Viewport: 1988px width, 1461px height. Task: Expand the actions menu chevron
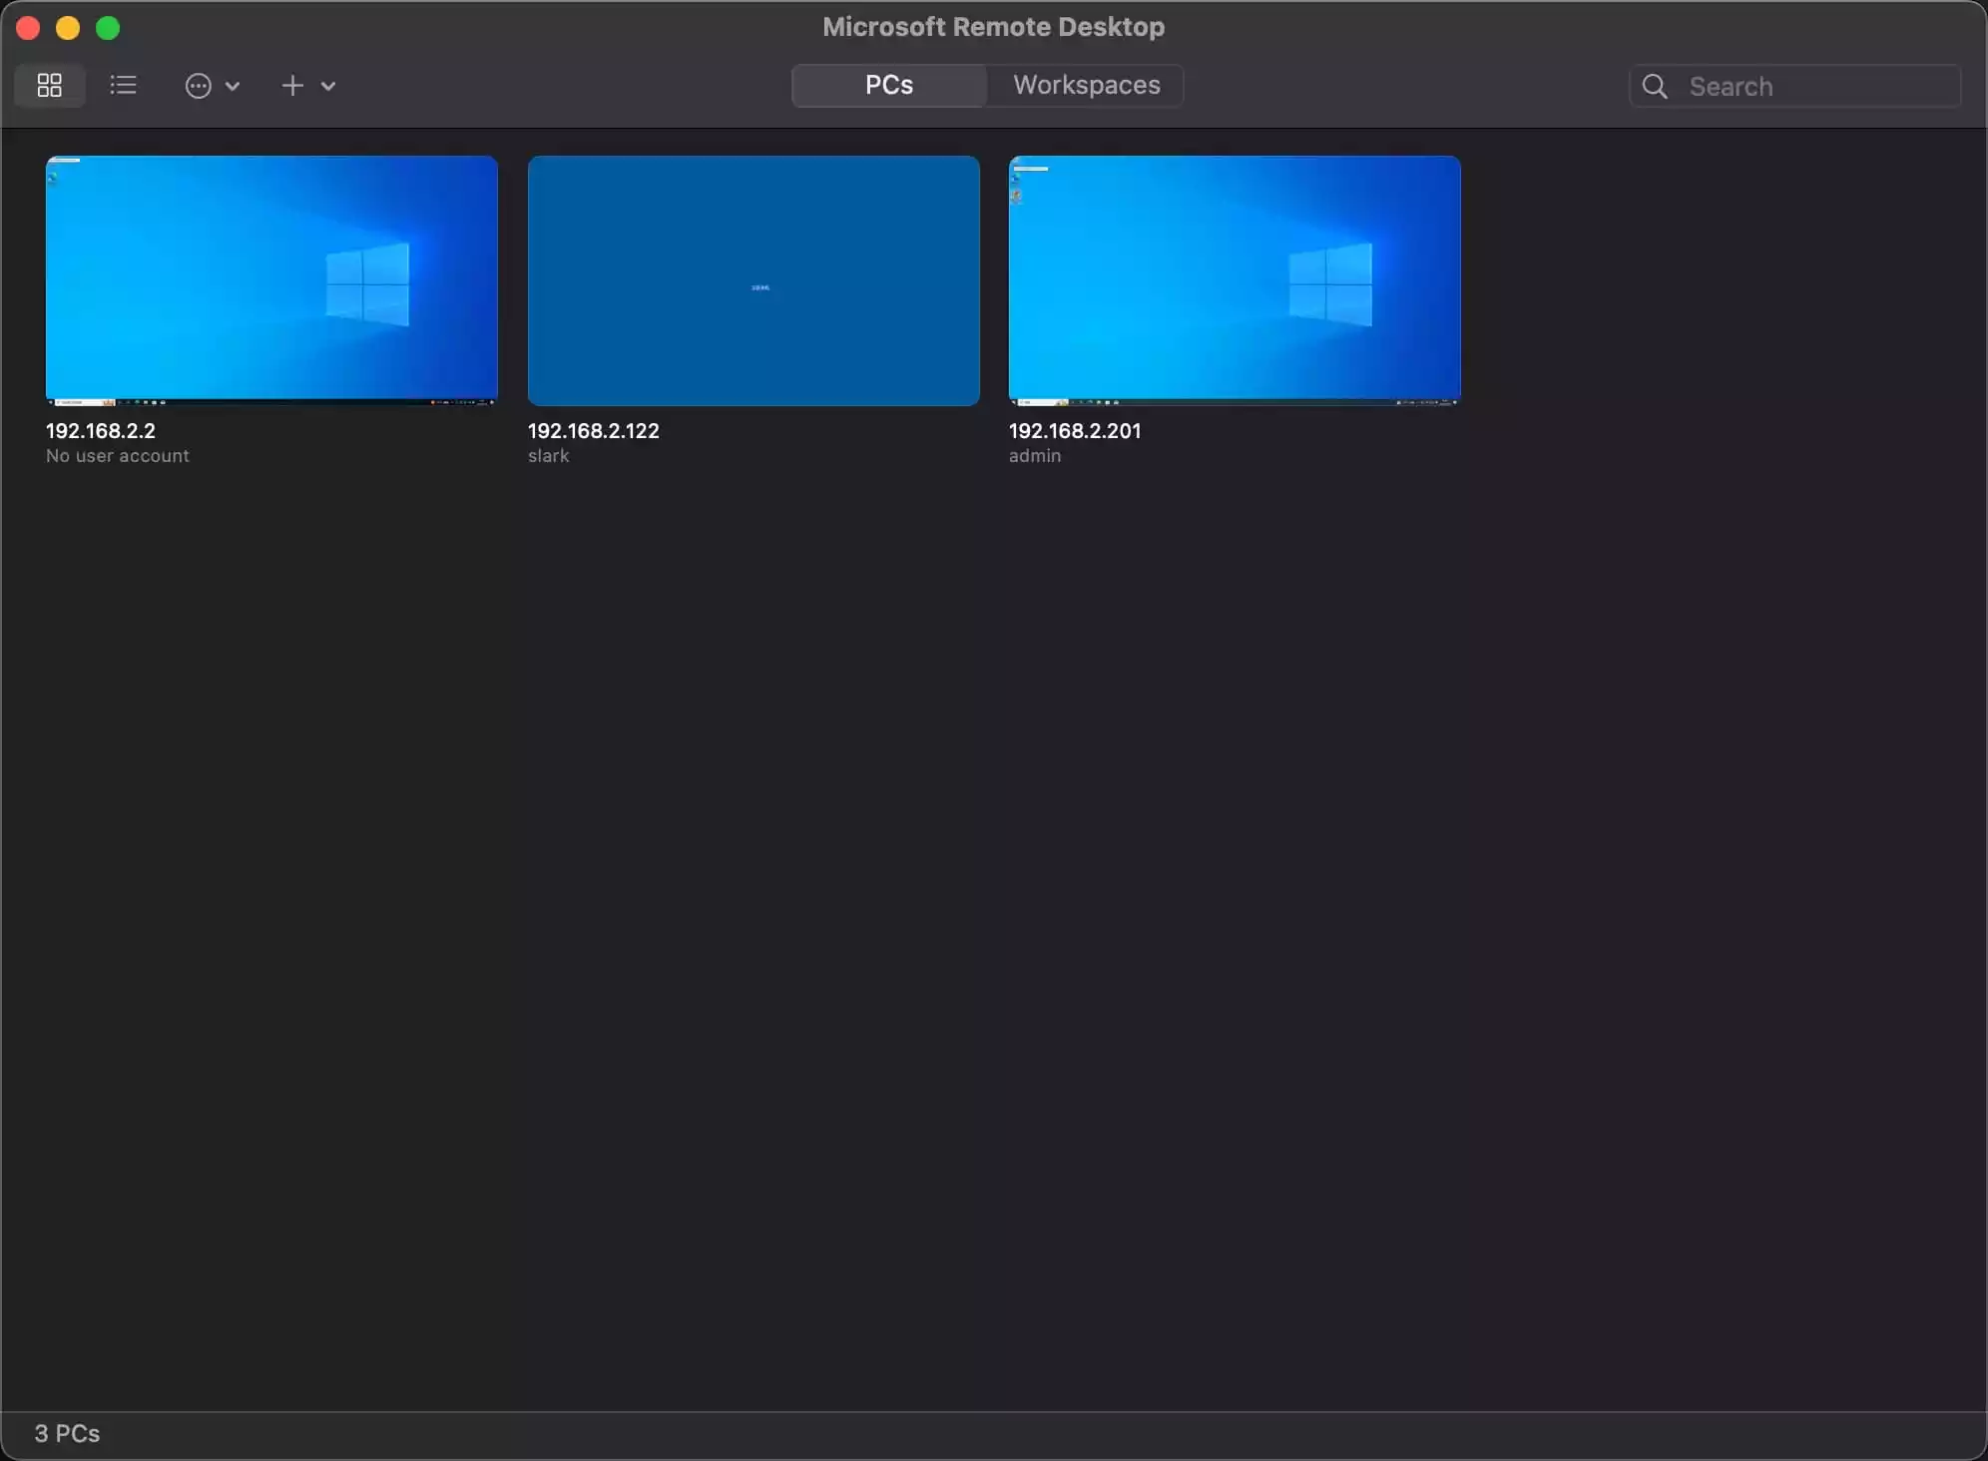[233, 87]
